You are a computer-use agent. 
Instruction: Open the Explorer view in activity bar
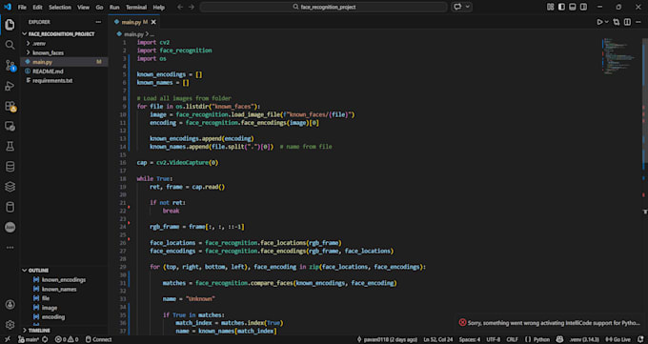tap(10, 25)
